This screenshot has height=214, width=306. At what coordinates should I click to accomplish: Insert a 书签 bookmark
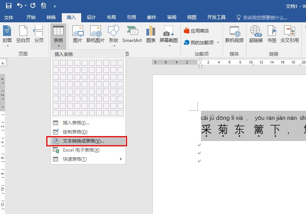pos(271,34)
